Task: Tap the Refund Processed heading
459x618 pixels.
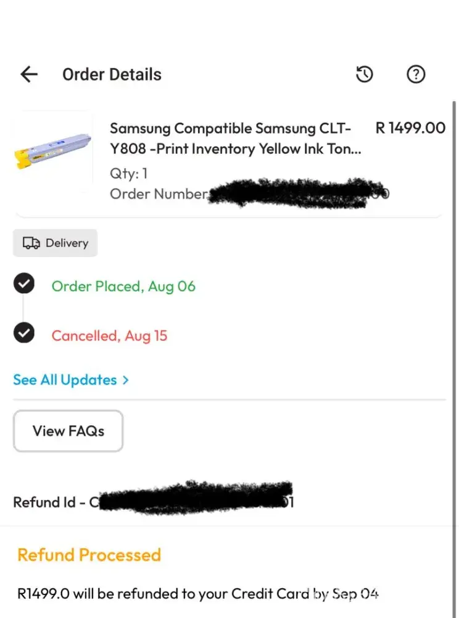Action: click(x=89, y=554)
